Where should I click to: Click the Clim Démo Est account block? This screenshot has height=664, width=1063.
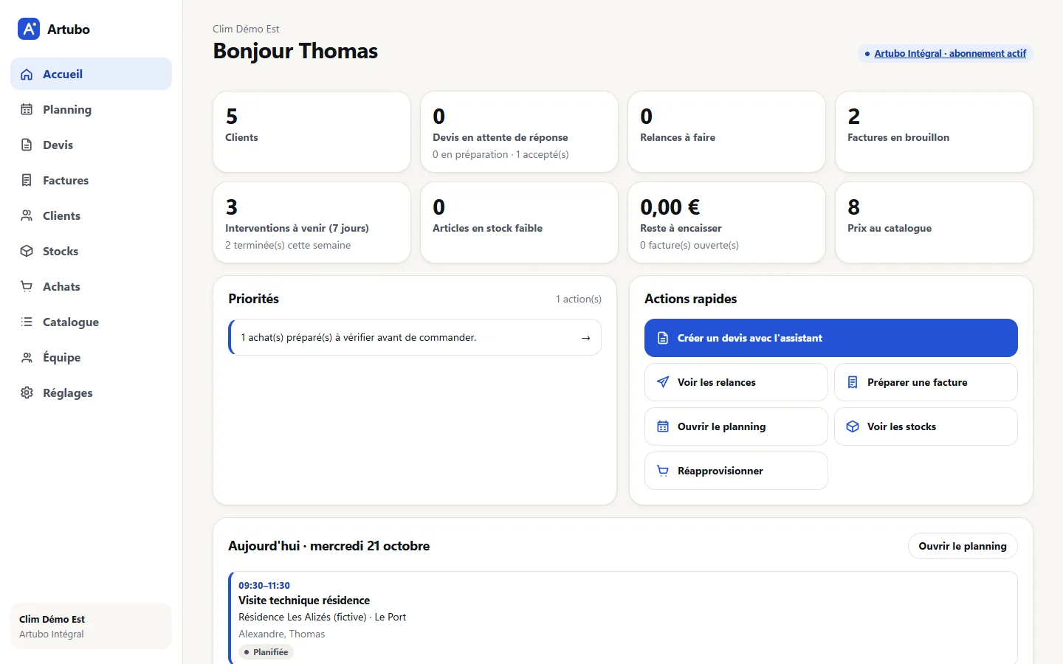(x=91, y=626)
